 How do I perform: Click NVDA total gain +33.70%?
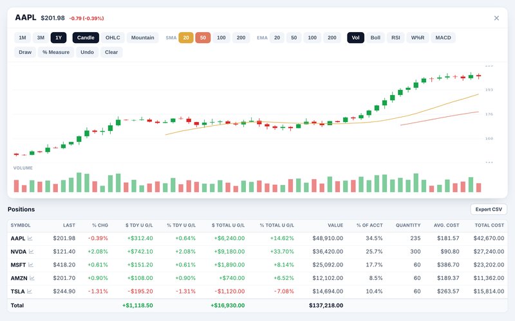click(x=282, y=252)
